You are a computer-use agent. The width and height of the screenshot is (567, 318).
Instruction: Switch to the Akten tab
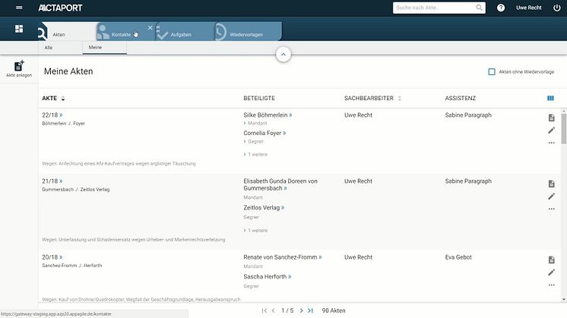[x=68, y=32]
